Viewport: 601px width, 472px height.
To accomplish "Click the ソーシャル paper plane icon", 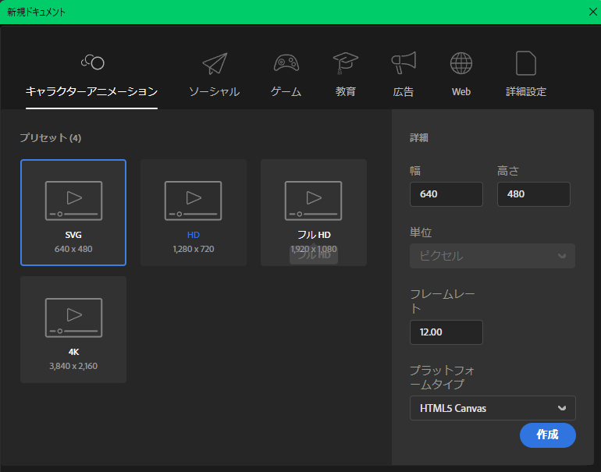I will [x=214, y=63].
